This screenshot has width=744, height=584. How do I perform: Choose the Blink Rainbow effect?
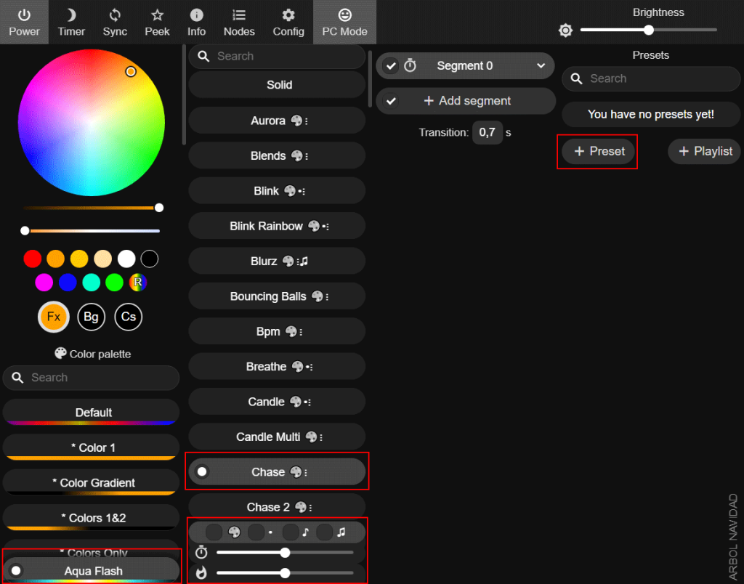277,226
